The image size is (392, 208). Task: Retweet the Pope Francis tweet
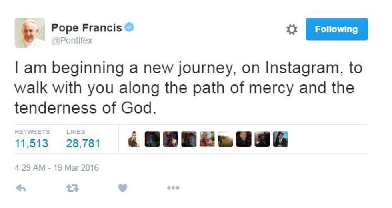(72, 188)
